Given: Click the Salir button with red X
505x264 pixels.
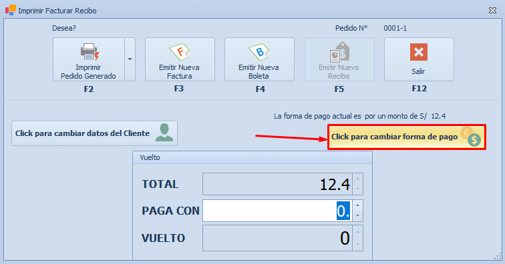Looking at the screenshot, I should click(x=419, y=59).
